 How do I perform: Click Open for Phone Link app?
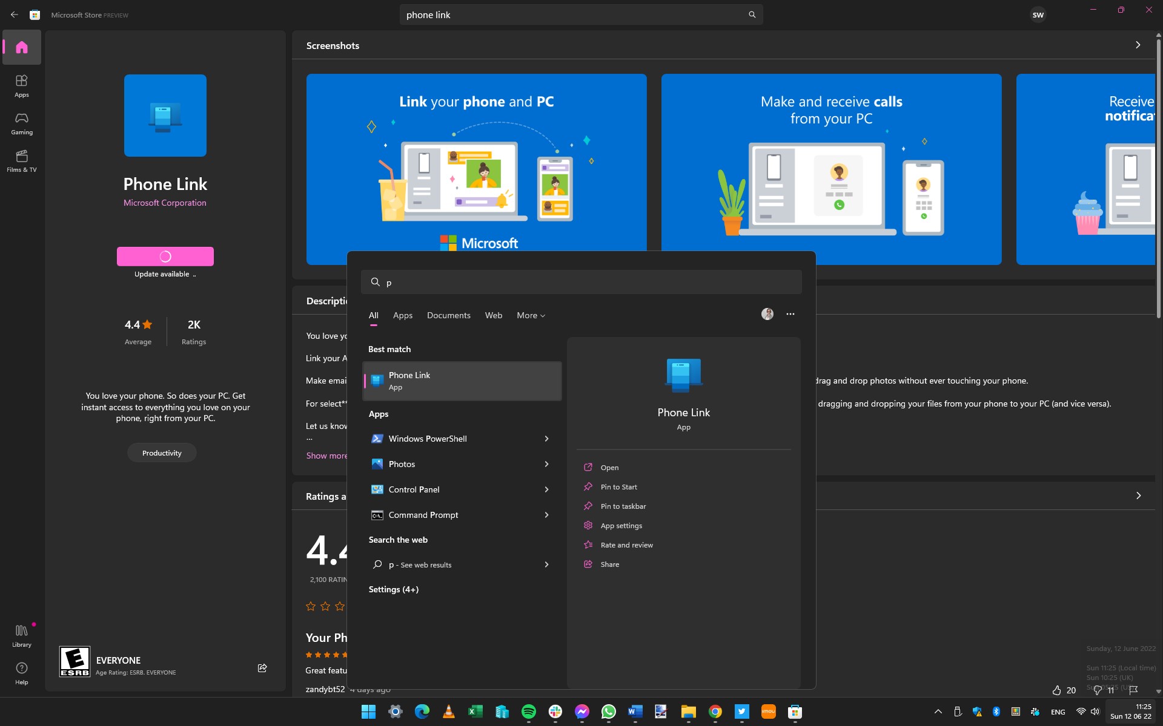(609, 466)
